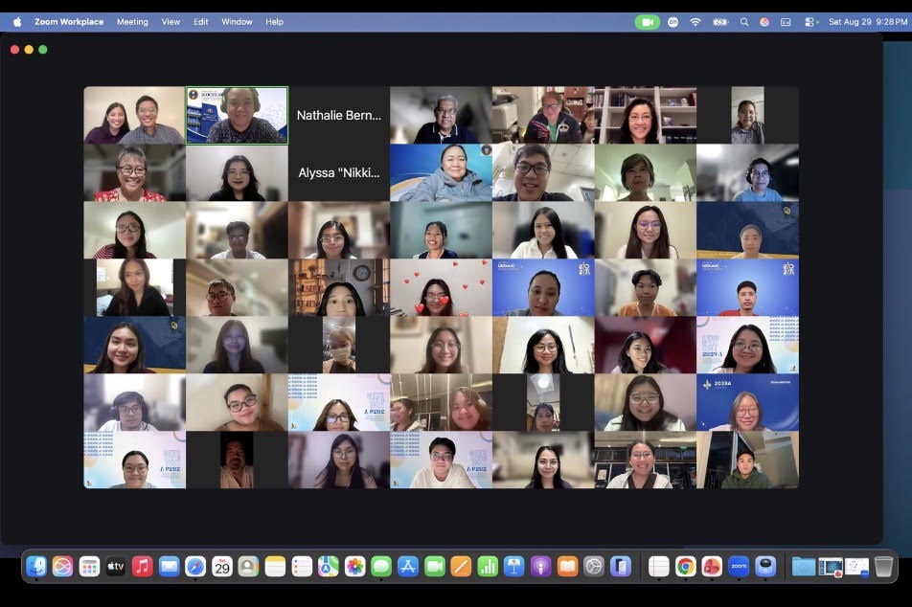Open the Zoom status icon in menu bar
Viewport: 912px width, 607px height.
click(673, 22)
